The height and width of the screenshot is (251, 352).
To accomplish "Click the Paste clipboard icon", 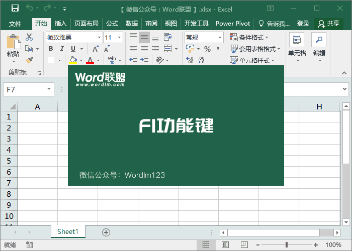I will (x=14, y=42).
